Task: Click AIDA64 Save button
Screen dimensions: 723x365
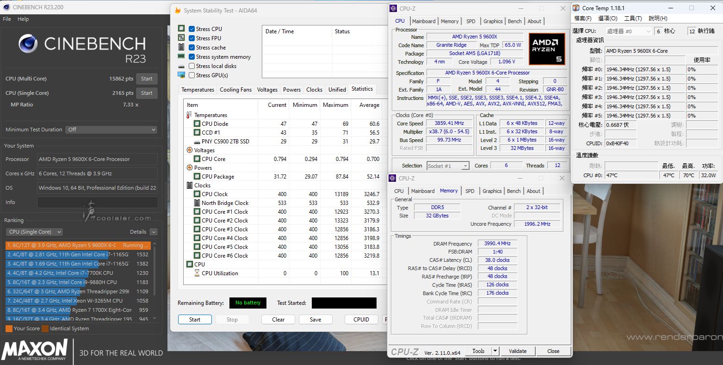Action: pyautogui.click(x=315, y=320)
